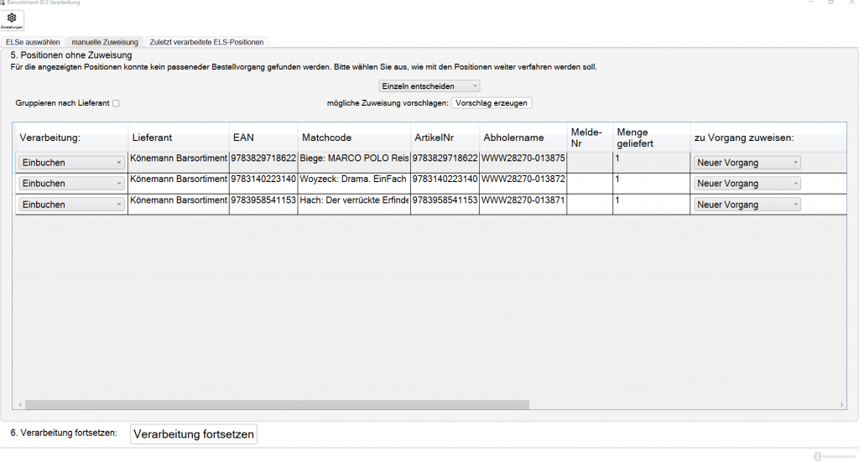
Task: Open the Einbuchen dropdown for the MARCO POLO row
Action: coord(71,163)
